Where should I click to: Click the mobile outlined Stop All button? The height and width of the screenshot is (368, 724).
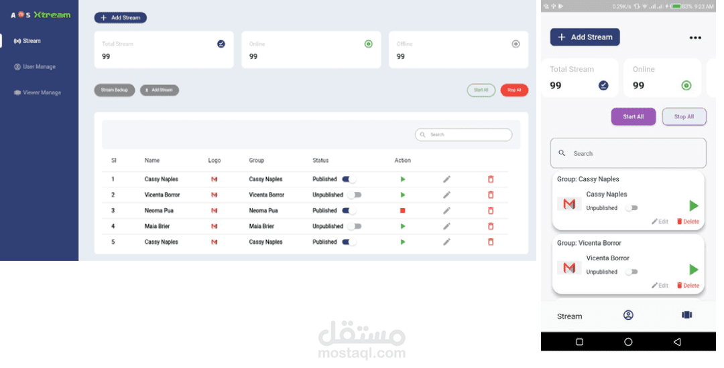click(684, 116)
